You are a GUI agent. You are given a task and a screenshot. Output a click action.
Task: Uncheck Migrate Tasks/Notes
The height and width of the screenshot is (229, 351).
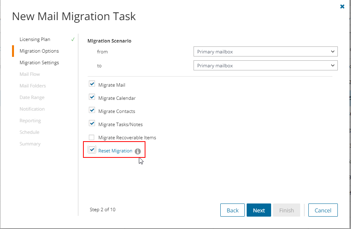click(92, 123)
